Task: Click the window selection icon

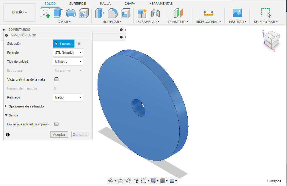Action: 266,13
